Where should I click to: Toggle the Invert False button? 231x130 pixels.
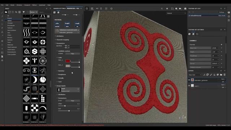click(x=73, y=101)
